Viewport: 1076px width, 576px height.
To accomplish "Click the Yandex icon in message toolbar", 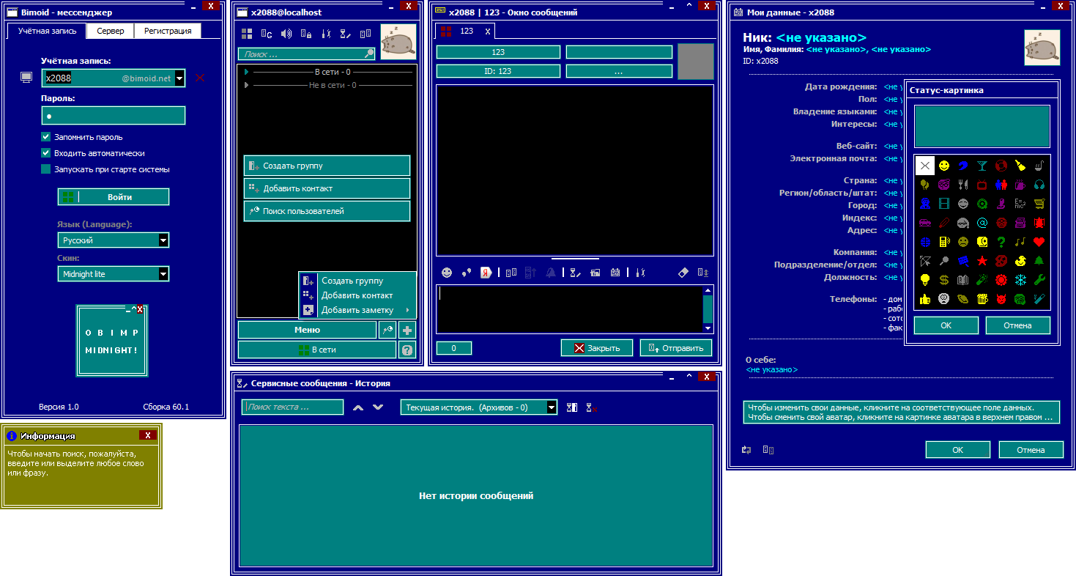I will tap(485, 273).
